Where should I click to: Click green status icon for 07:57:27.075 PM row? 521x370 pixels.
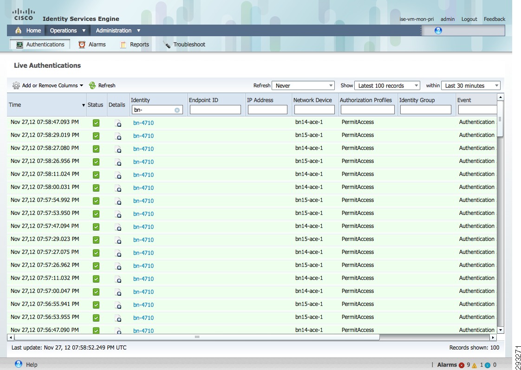[x=96, y=253]
